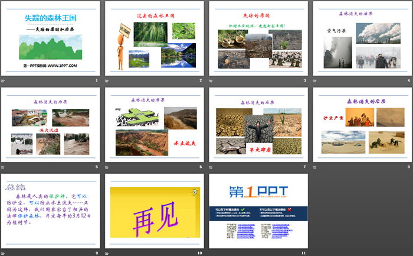This screenshot has height=256, width=413.
Task: Click the star icon below slide 8
Action: click(316, 167)
